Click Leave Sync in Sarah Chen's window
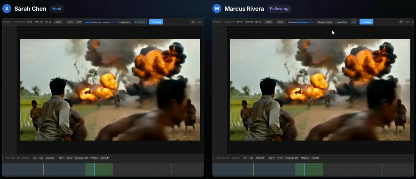Screen dimensions: 416x179 coord(125,22)
